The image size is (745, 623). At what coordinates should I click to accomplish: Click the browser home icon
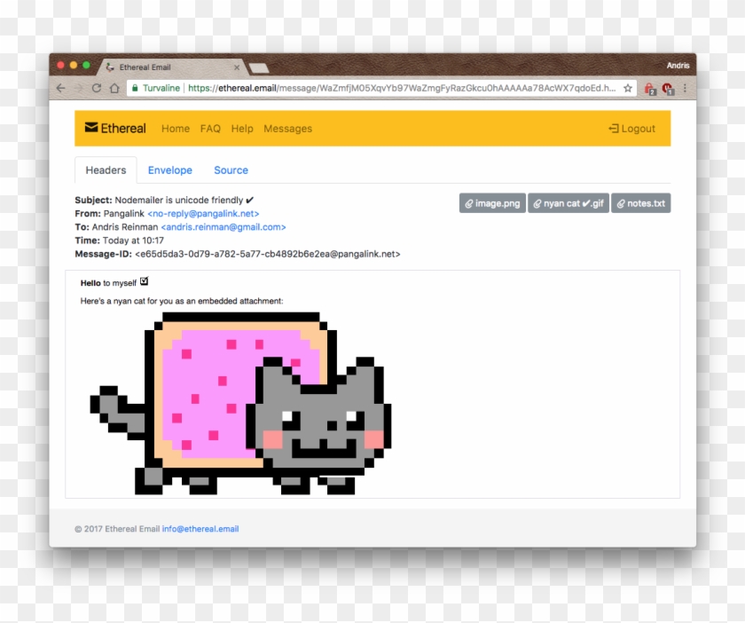coord(114,89)
